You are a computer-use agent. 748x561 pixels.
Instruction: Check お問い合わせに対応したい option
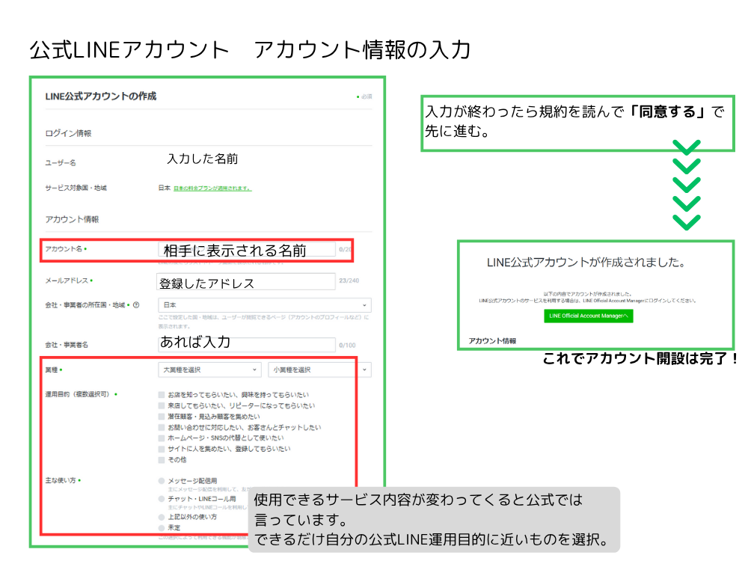(x=162, y=427)
